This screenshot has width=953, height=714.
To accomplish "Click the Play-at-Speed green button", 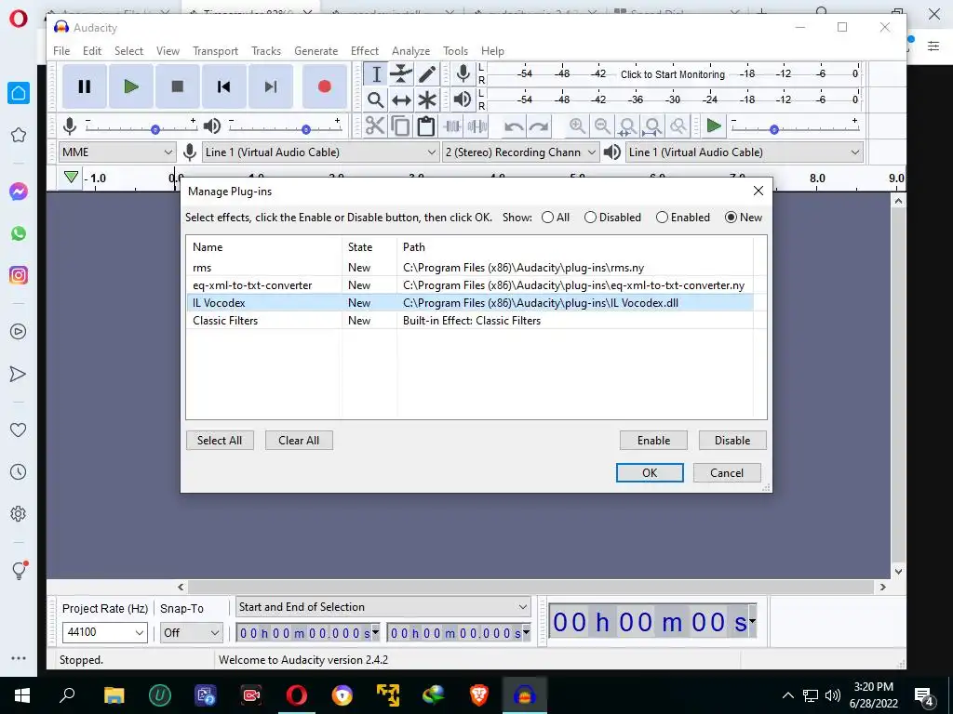I will click(714, 126).
